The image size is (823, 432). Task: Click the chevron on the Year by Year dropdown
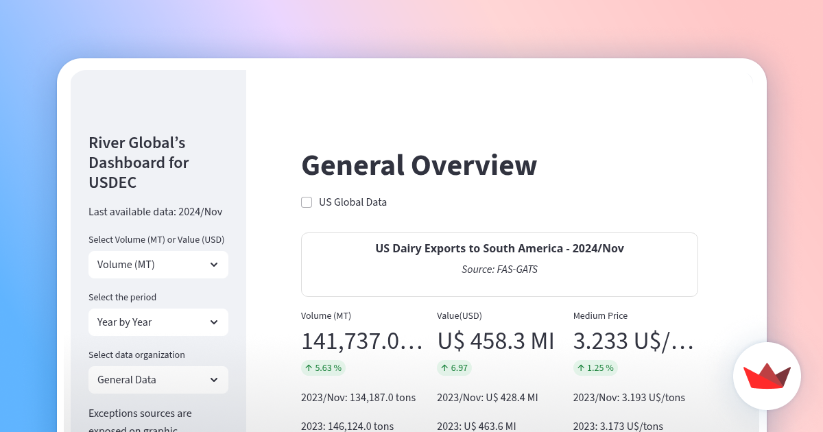pos(215,322)
